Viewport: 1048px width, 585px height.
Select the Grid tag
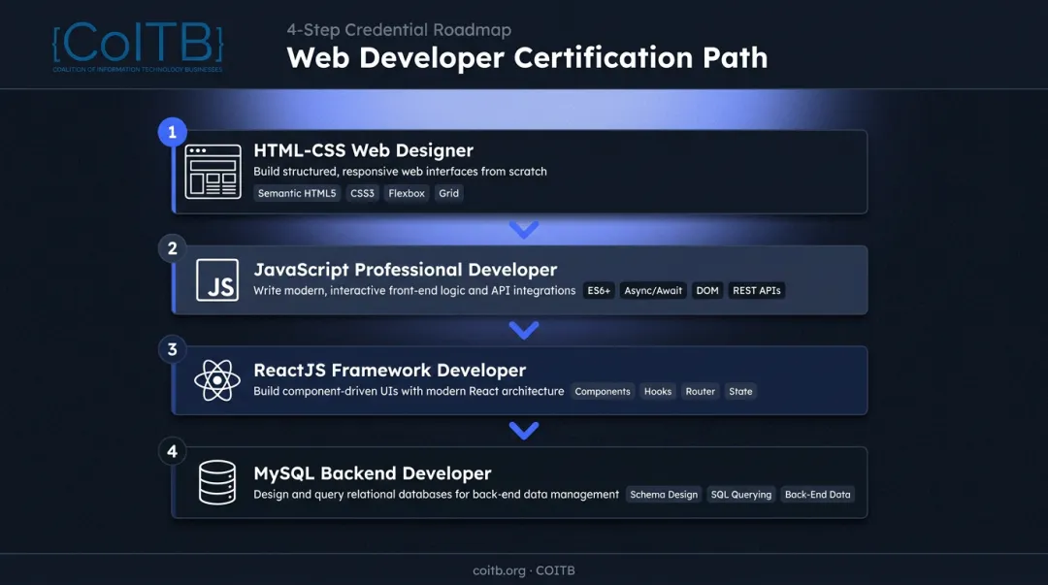click(x=448, y=193)
